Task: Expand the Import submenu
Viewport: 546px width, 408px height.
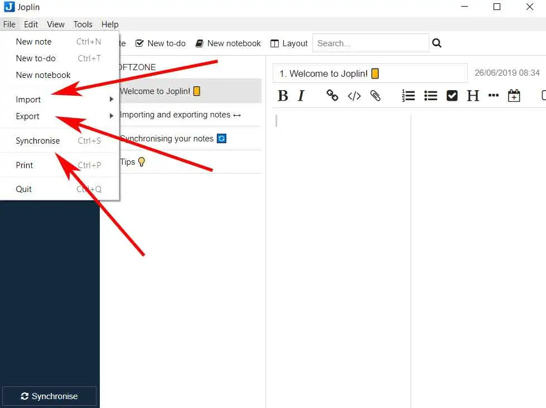Action: click(59, 100)
